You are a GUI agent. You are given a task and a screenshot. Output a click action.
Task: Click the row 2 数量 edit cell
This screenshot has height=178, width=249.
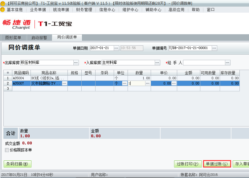click(x=137, y=83)
